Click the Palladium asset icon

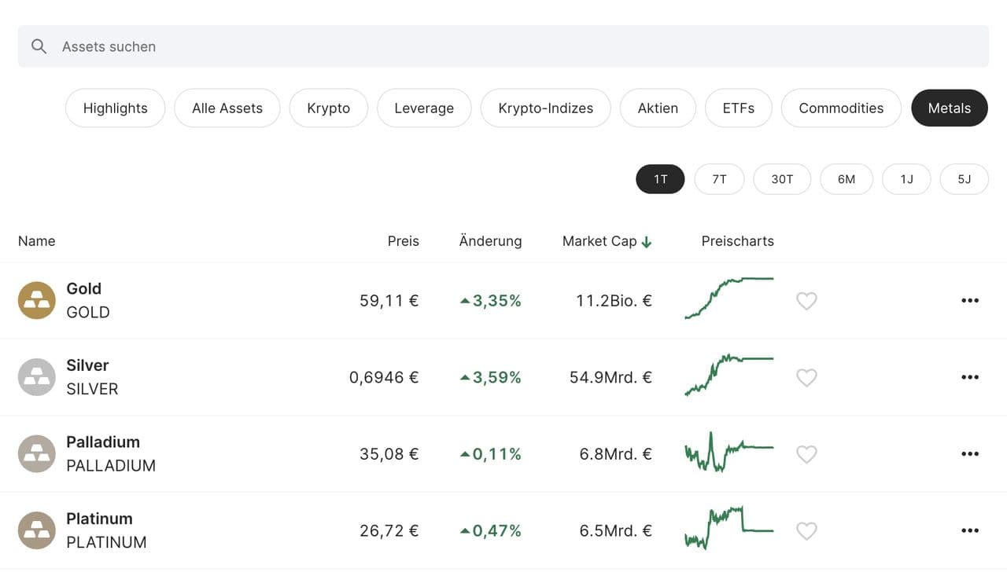[37, 453]
